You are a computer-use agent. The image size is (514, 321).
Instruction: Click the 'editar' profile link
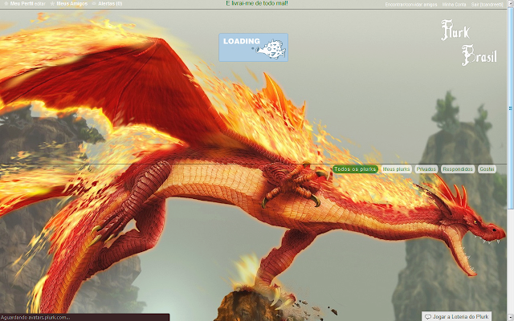coord(40,4)
